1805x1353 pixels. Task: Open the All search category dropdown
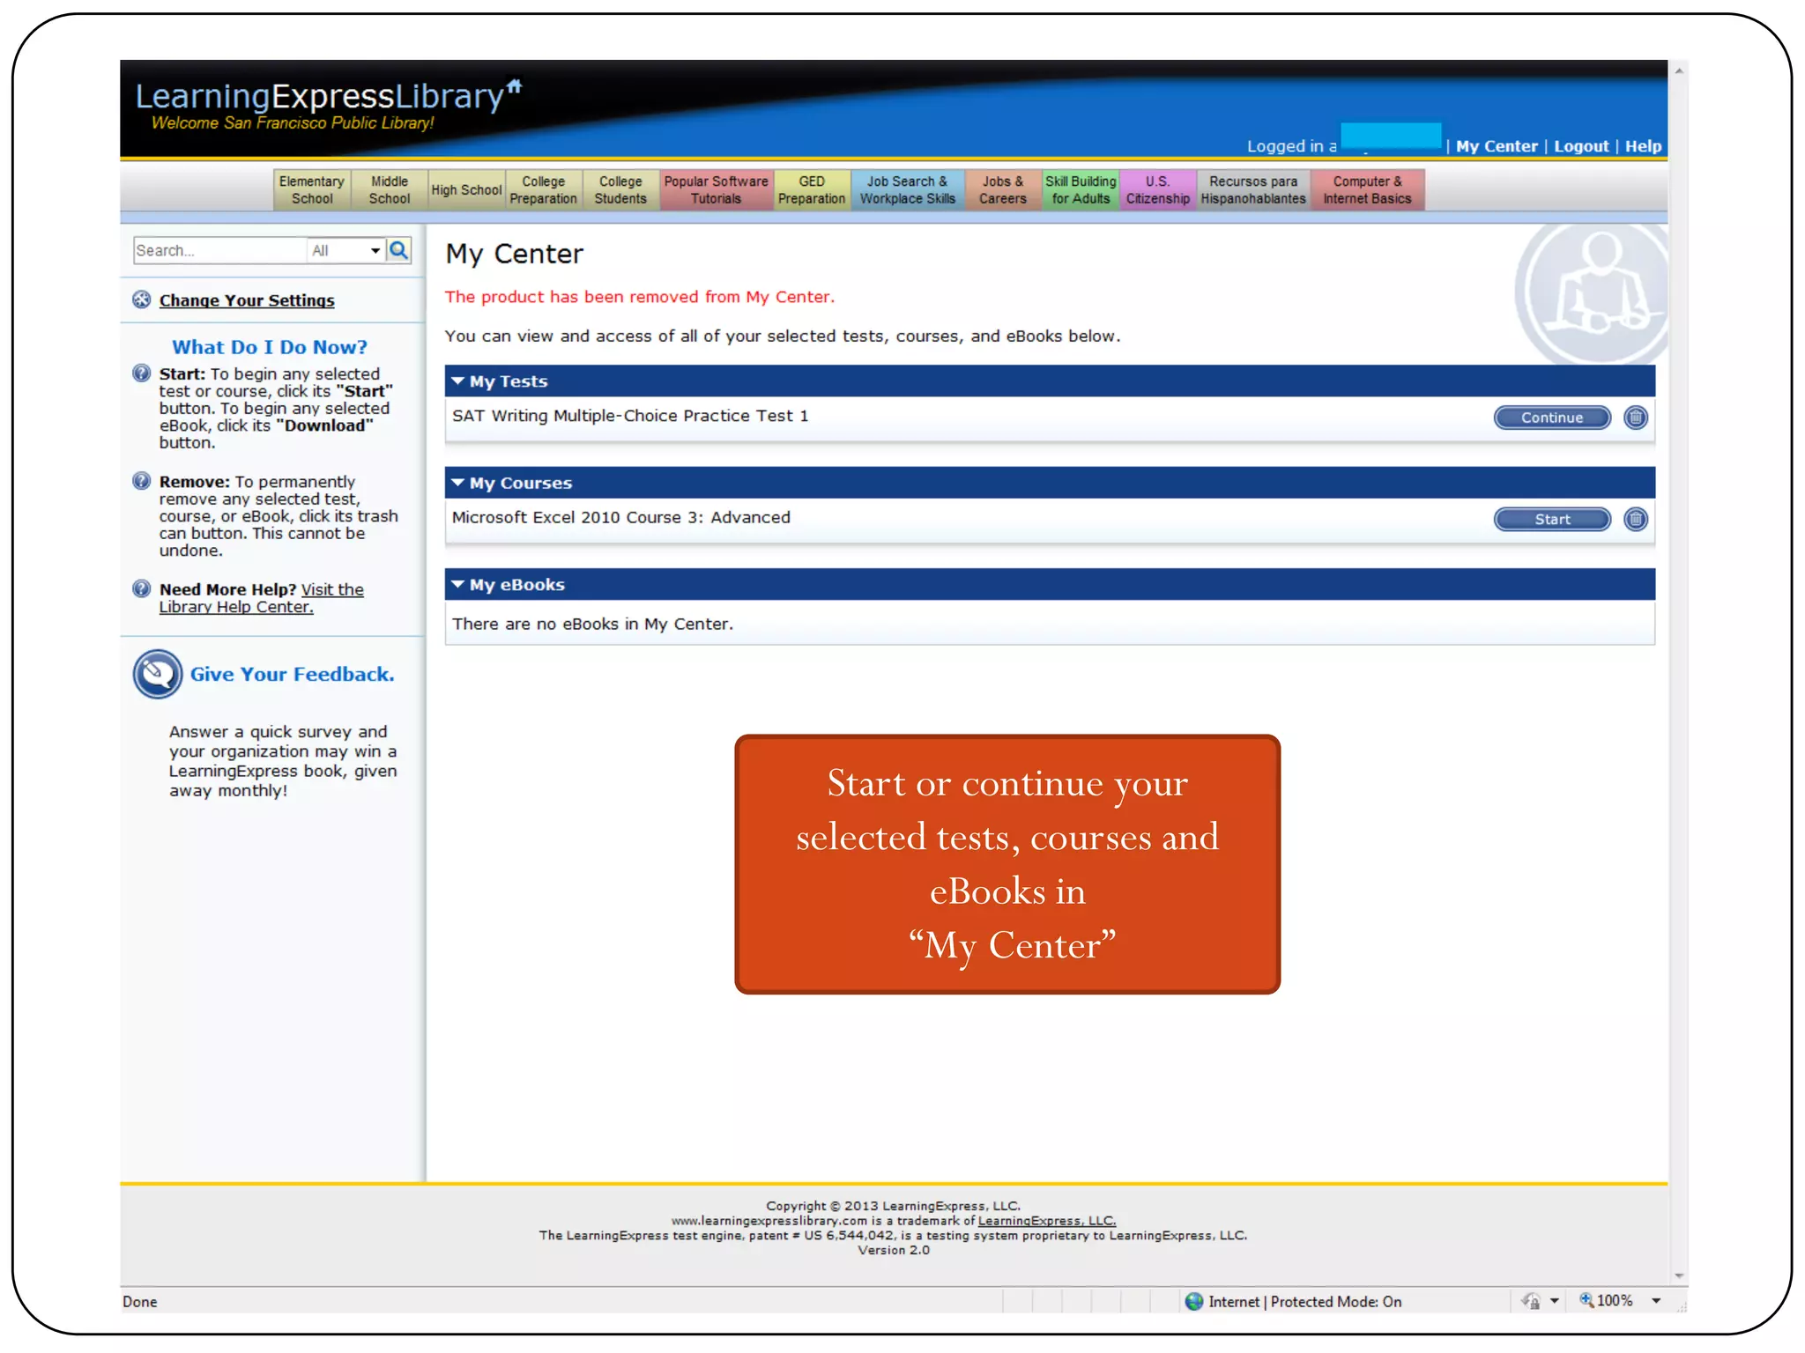(346, 250)
